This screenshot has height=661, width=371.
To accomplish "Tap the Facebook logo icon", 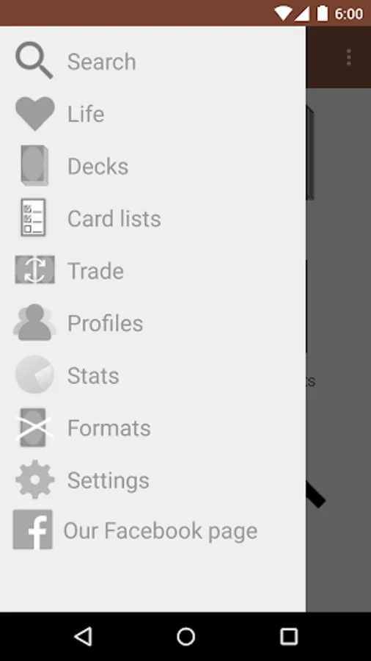I will click(33, 530).
